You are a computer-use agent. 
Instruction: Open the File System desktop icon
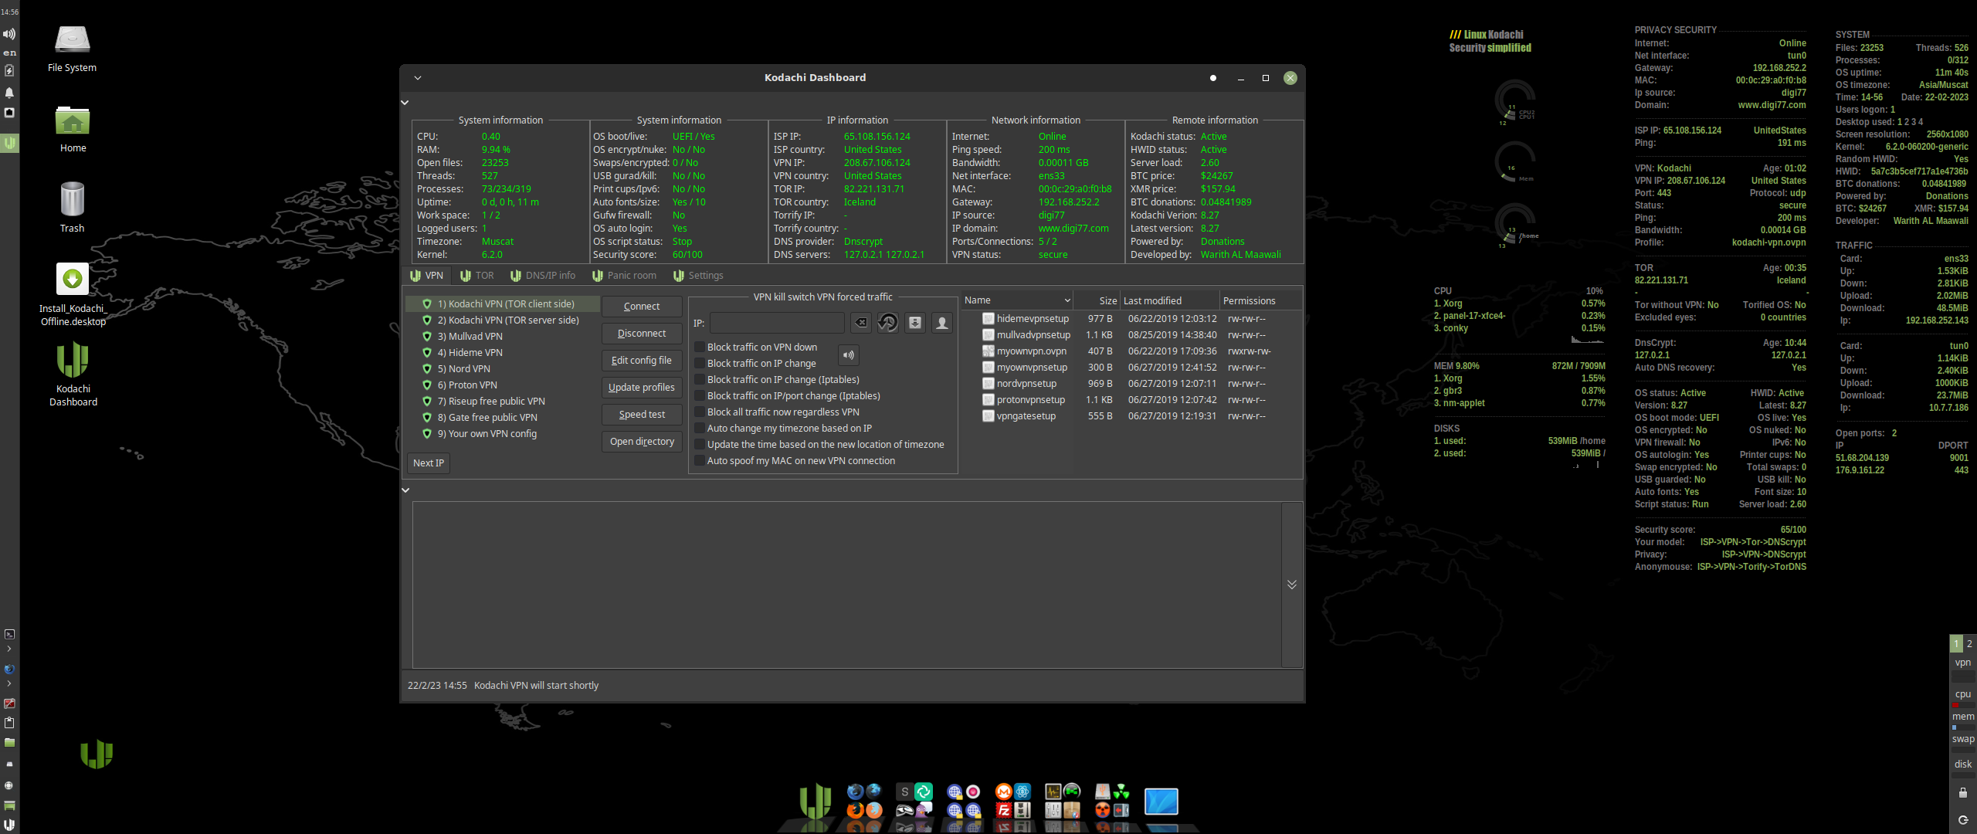(72, 48)
